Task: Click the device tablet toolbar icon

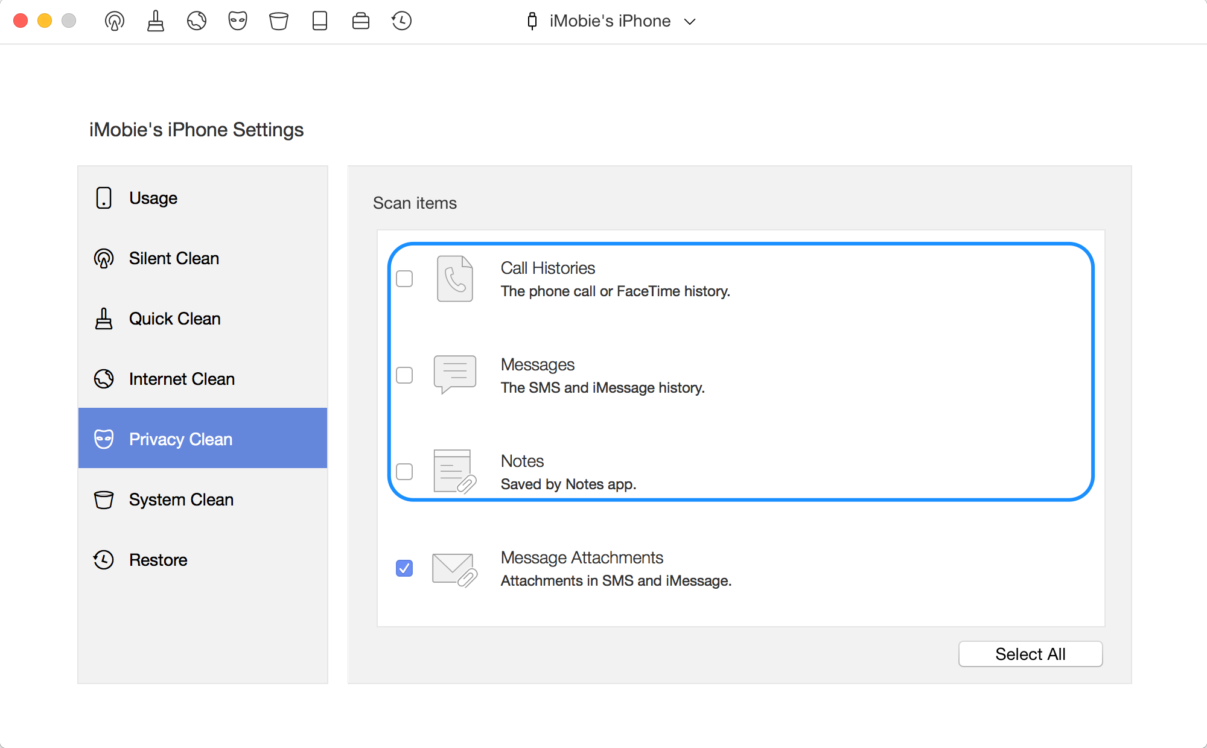Action: (x=320, y=21)
